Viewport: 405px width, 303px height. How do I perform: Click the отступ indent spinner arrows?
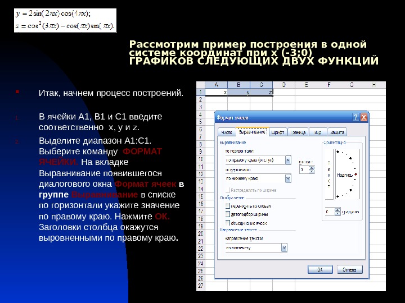coord(312,169)
